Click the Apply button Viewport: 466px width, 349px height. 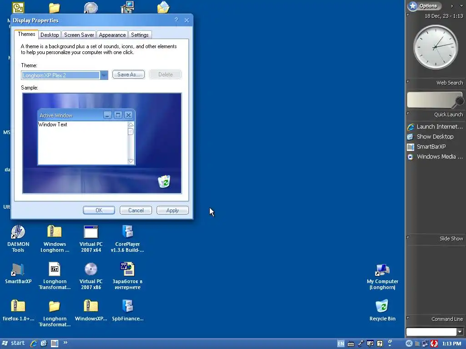pos(172,210)
